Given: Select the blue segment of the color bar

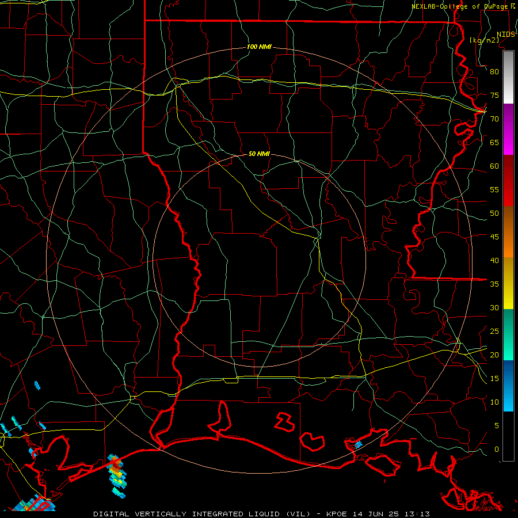Looking at the screenshot, I should tap(508, 386).
